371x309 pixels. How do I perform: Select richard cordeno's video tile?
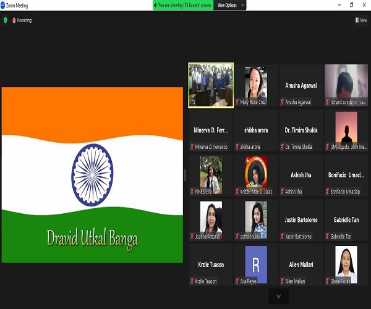346,85
